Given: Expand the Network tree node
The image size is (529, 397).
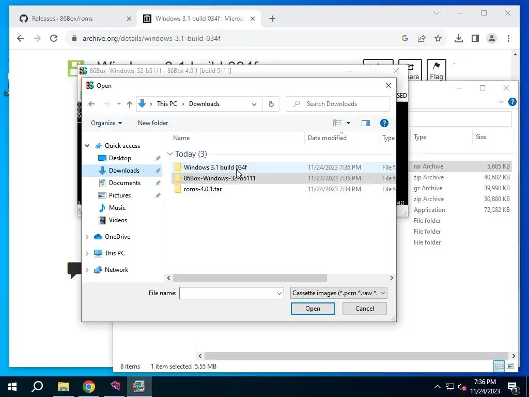Looking at the screenshot, I should [87, 270].
